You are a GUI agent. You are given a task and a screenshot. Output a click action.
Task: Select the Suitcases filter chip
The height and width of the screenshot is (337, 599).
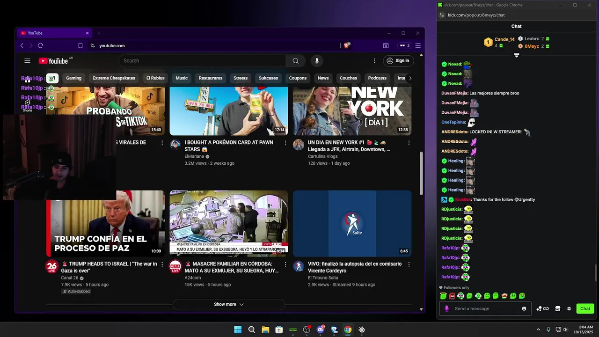click(268, 78)
